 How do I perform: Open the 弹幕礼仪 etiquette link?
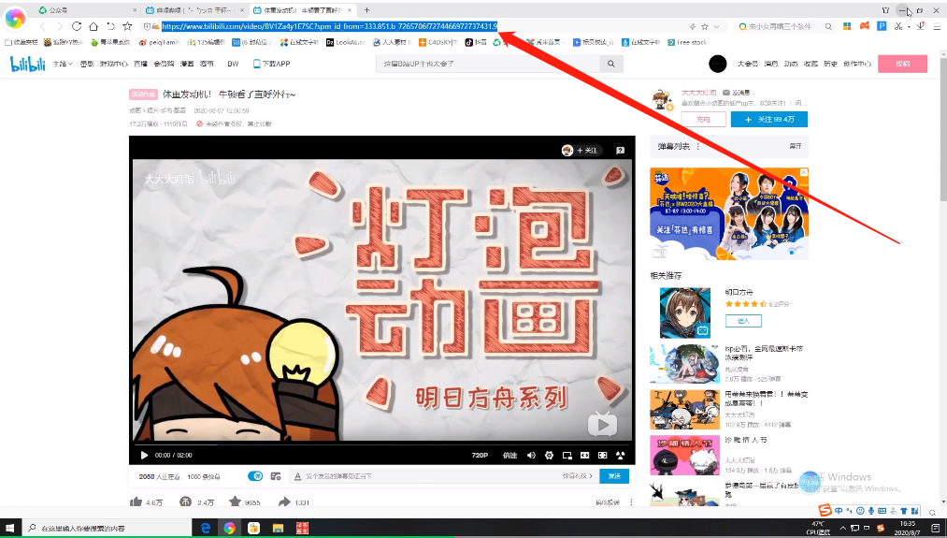[x=578, y=476]
